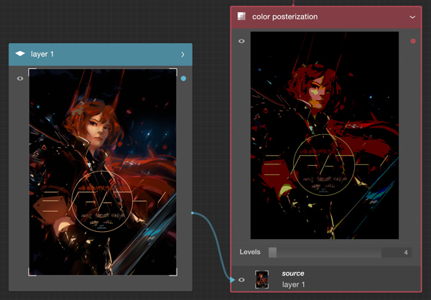This screenshot has width=431, height=300.
Task: Select the 'layer 1' header title
Action: 42,54
